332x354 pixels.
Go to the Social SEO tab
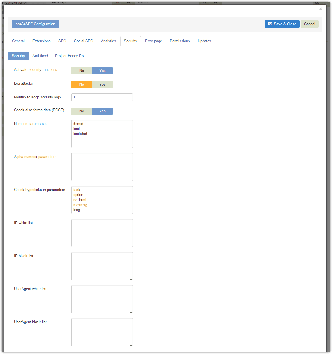tap(84, 41)
